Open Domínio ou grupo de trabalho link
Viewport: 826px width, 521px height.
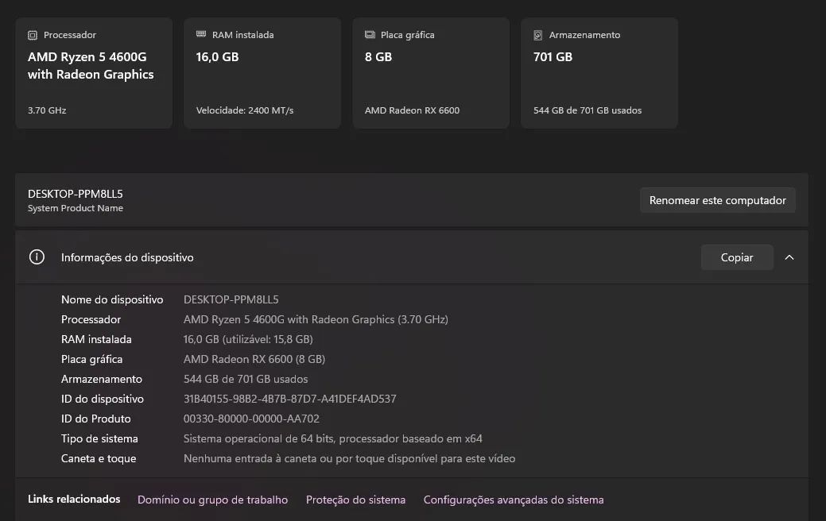pos(213,500)
